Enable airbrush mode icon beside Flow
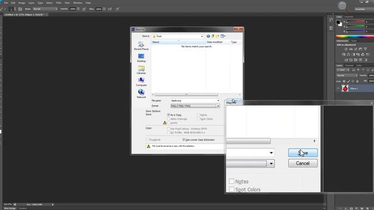The image size is (374, 210). [110, 9]
